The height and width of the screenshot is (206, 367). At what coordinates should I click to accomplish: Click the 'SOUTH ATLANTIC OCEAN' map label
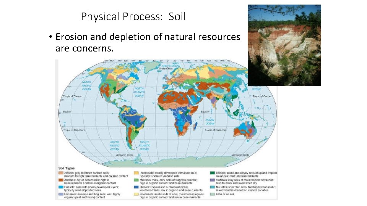[144, 145]
